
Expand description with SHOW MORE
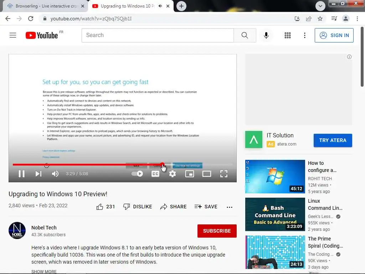tap(44, 272)
